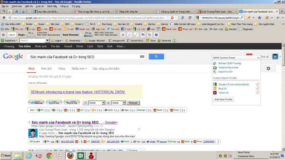This screenshot has width=285, height=160.
Task: Edit the Yahoo US profile pencil icon
Action: pos(258,93)
